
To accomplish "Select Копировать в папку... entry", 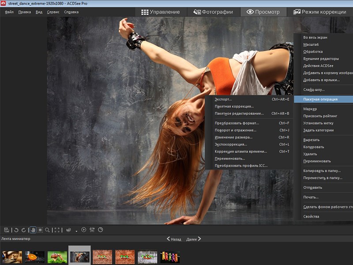I will (323, 171).
